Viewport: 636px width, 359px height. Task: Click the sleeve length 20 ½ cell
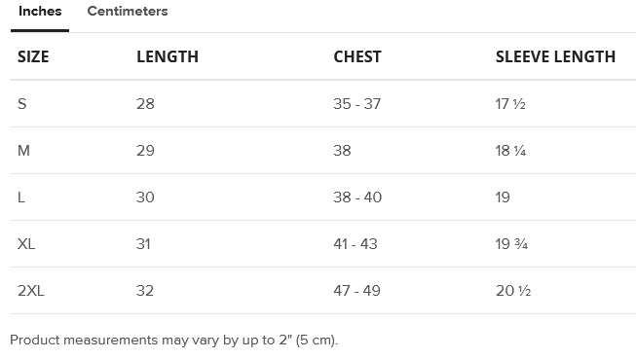pos(513,291)
